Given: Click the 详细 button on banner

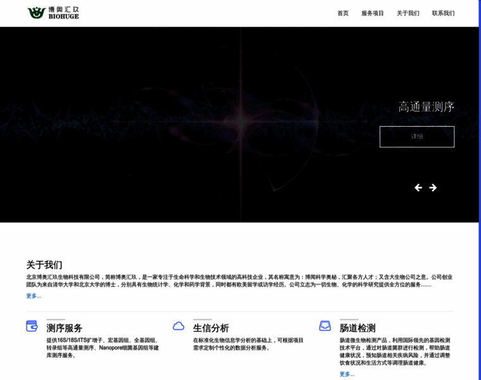Looking at the screenshot, I should pyautogui.click(x=417, y=137).
